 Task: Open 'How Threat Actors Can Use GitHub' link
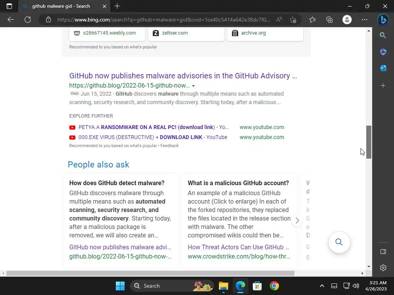[x=238, y=247]
